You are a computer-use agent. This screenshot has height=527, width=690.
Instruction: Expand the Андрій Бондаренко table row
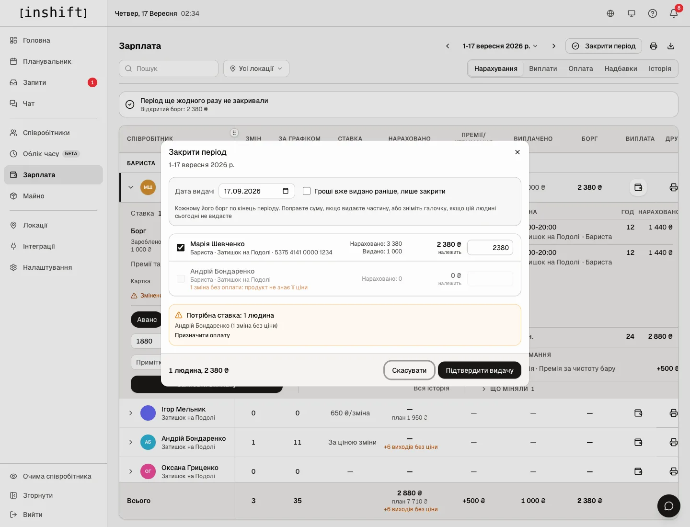131,442
